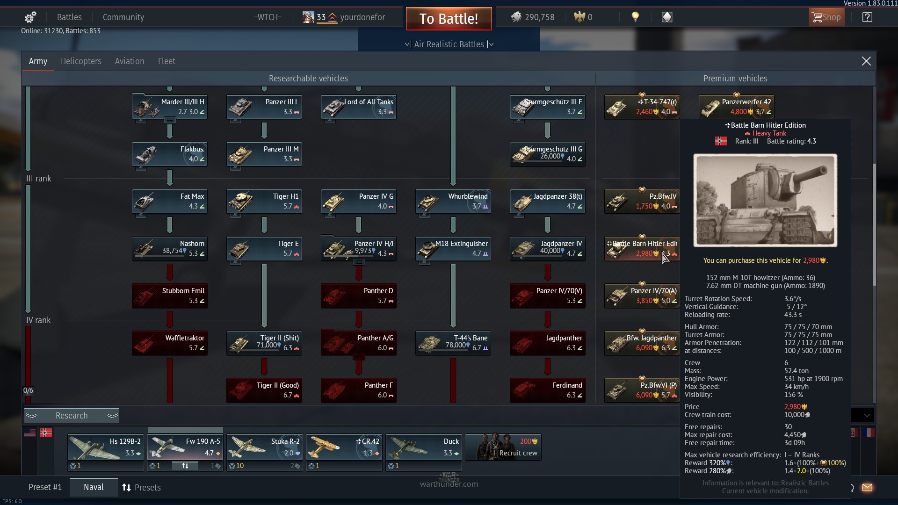The height and width of the screenshot is (505, 898).
Task: Click the lightbulb research points icon
Action: pos(635,17)
